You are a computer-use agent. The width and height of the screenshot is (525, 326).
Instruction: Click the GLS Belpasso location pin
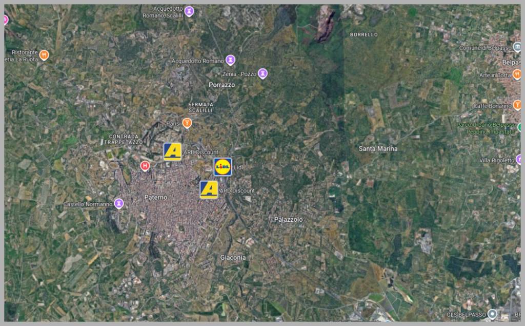tap(492, 314)
